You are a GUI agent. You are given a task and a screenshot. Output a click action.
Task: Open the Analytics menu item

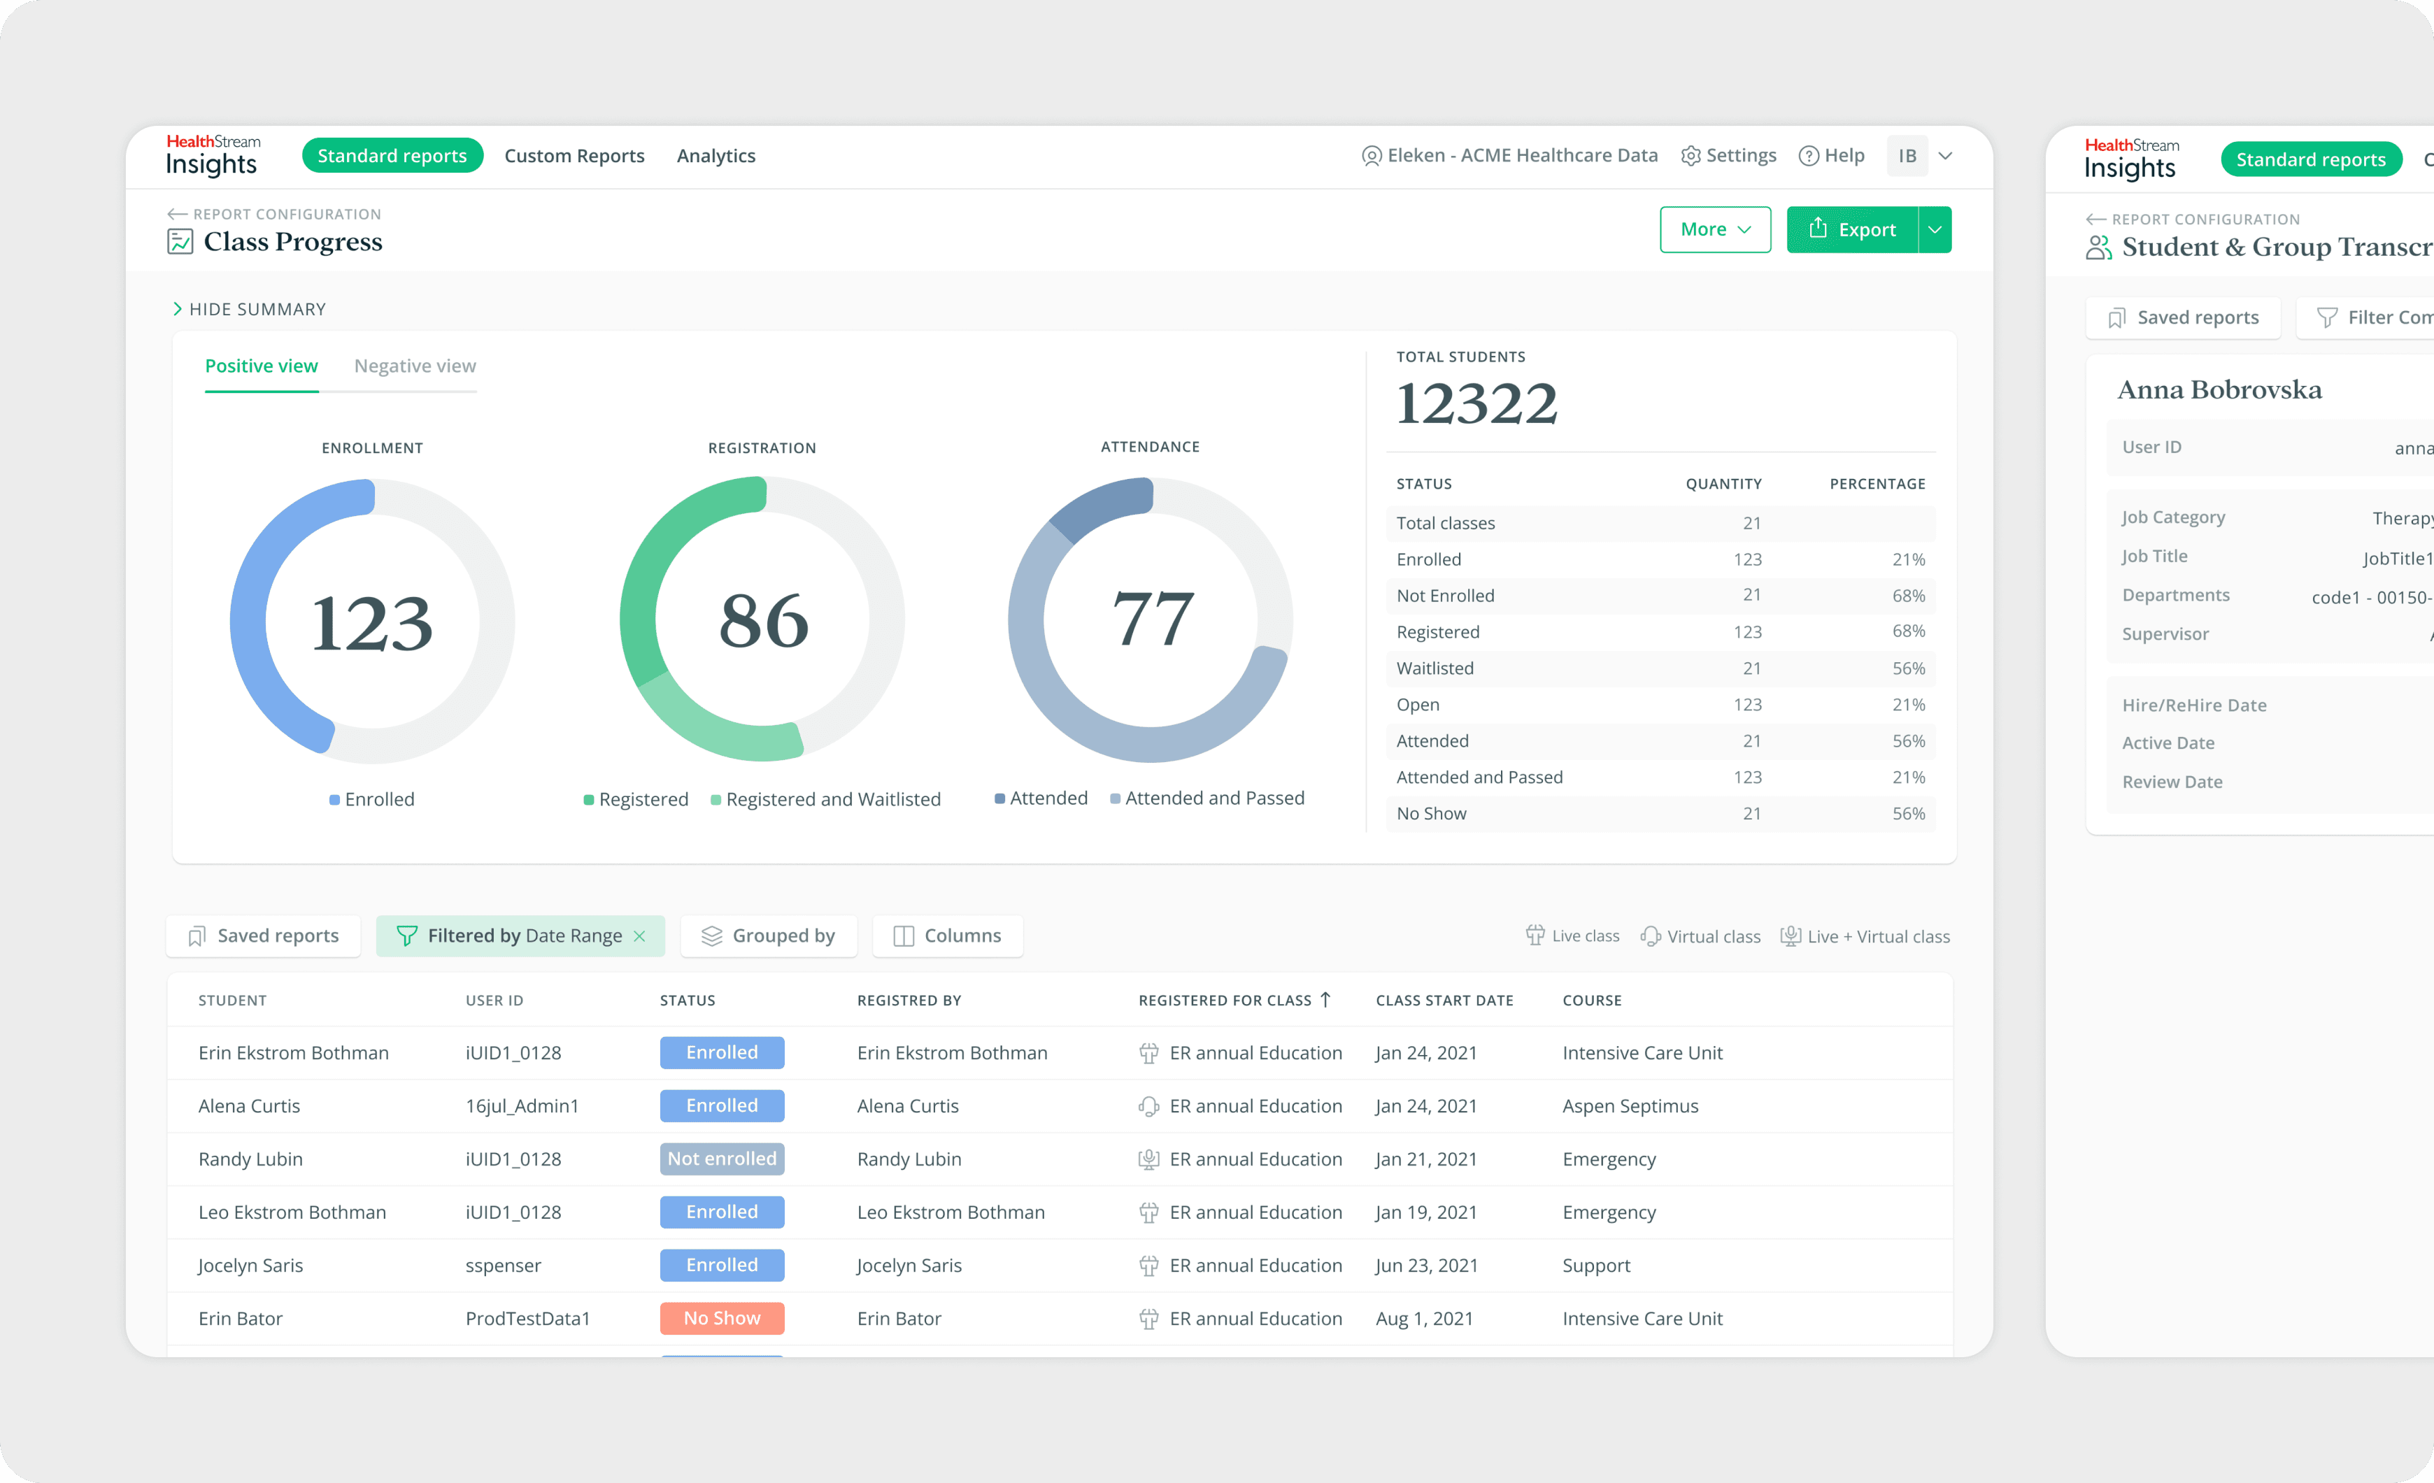[x=716, y=155]
